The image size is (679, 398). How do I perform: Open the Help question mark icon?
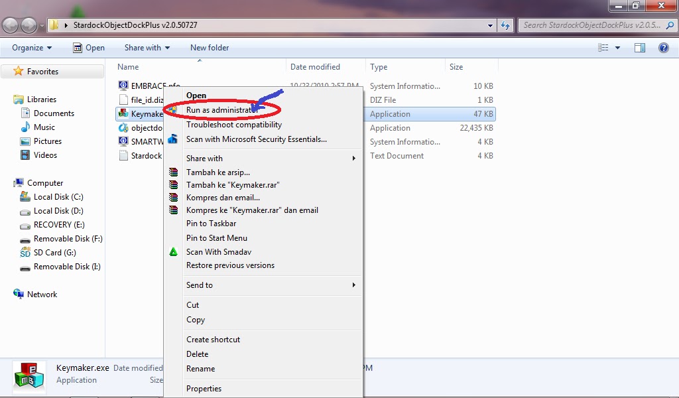click(x=663, y=48)
